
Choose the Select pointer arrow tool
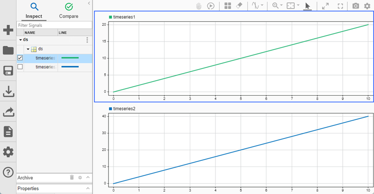(x=308, y=6)
